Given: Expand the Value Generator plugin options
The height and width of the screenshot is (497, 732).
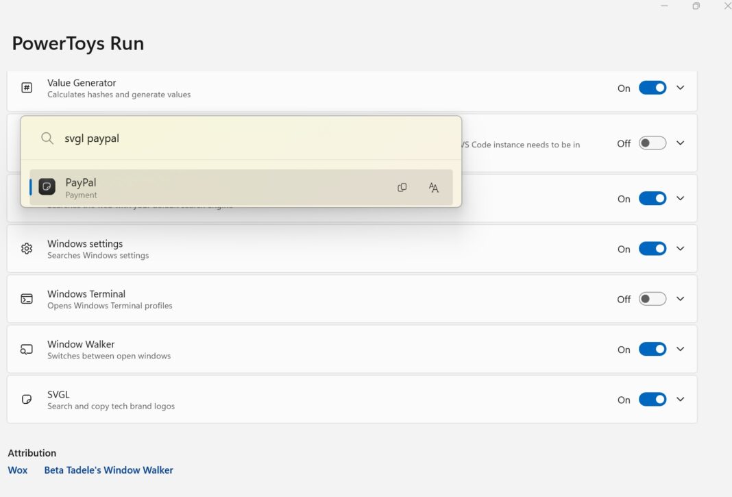Looking at the screenshot, I should (x=680, y=88).
